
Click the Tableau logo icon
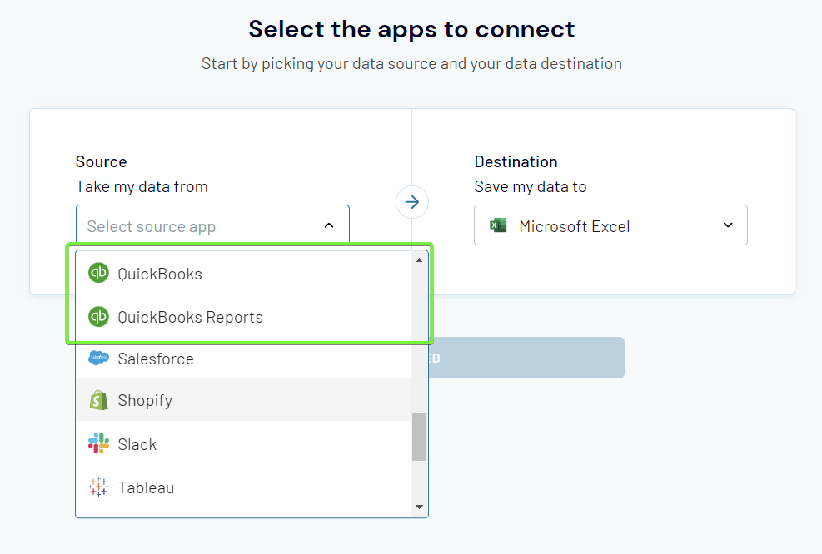pyautogui.click(x=98, y=487)
